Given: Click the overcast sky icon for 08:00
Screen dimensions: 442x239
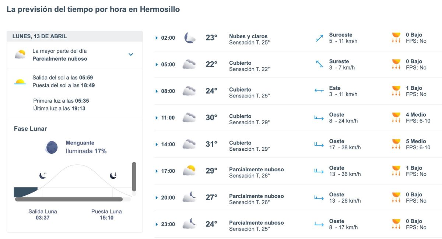Looking at the screenshot, I should click(189, 91).
